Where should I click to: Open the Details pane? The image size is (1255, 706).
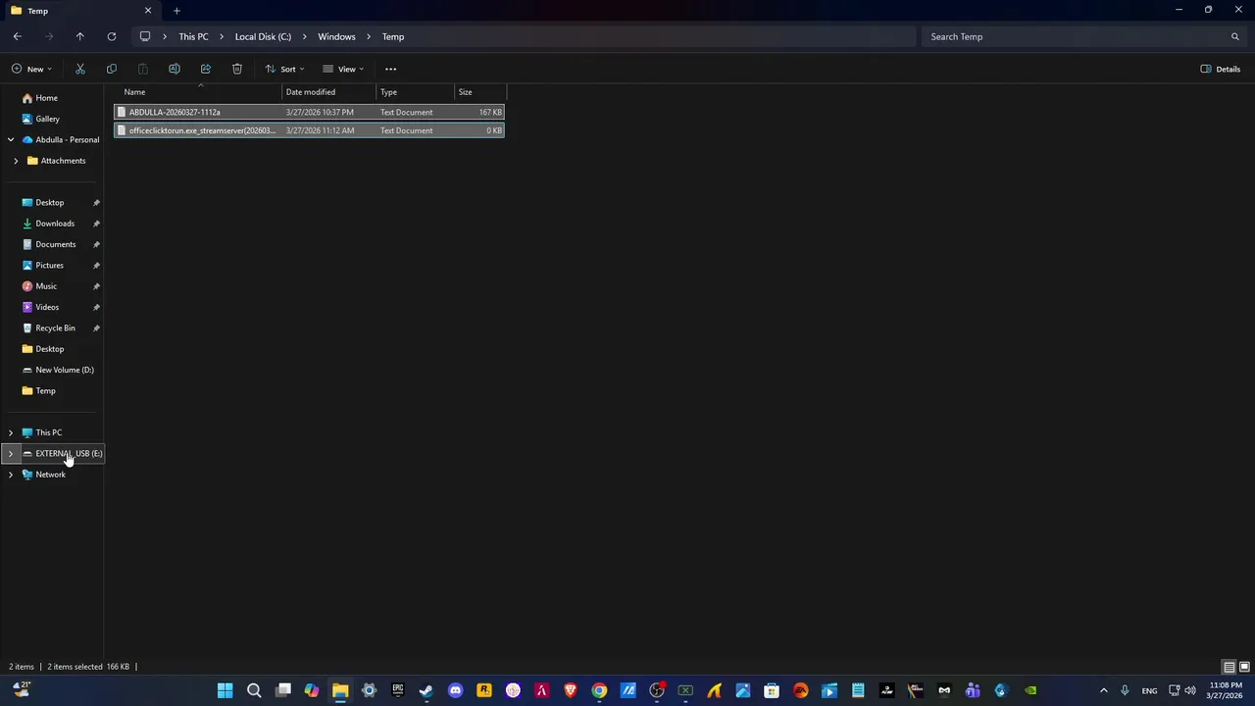[1221, 69]
